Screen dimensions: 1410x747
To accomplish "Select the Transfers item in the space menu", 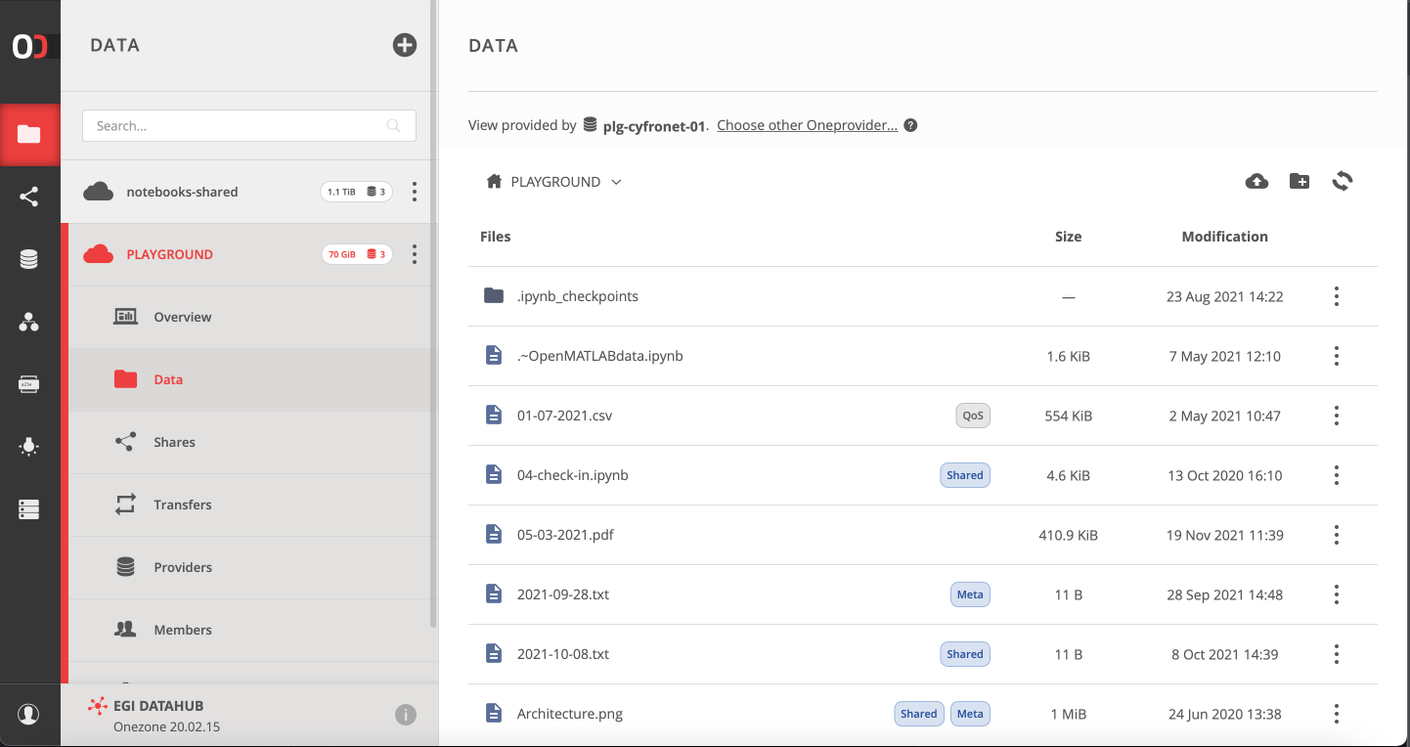I will coord(182,505).
